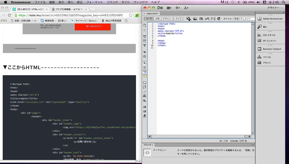
Task: Reload the page in Chrome
Action: [x=10, y=15]
